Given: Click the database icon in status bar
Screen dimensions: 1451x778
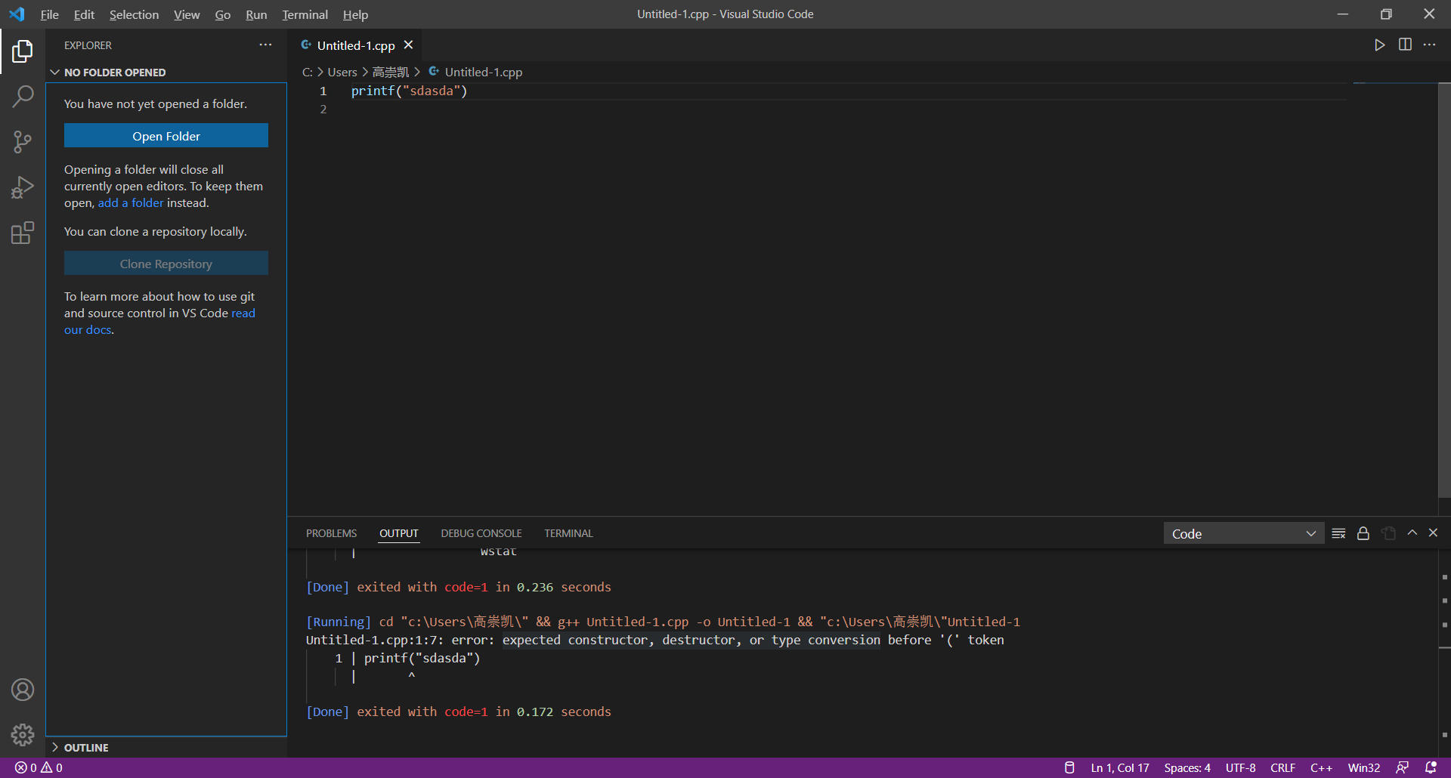Looking at the screenshot, I should 1069,767.
